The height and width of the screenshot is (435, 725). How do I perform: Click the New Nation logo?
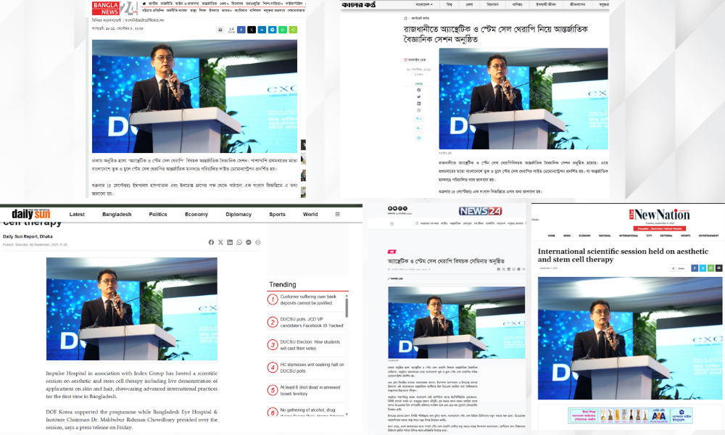pos(659,215)
